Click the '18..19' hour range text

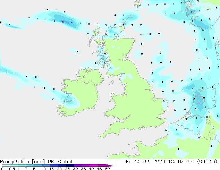(176, 162)
